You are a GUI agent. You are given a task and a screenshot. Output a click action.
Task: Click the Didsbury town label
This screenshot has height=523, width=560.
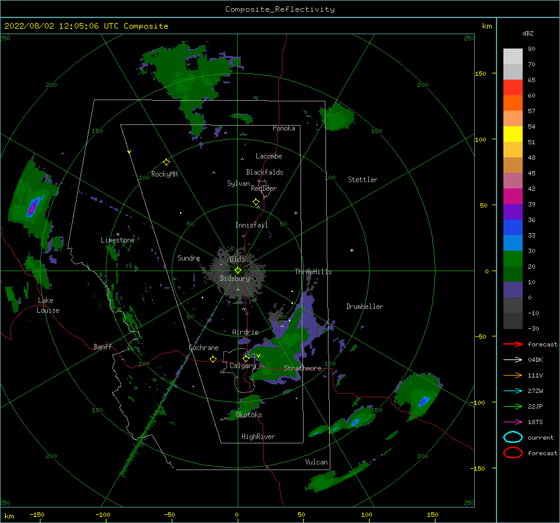point(235,279)
